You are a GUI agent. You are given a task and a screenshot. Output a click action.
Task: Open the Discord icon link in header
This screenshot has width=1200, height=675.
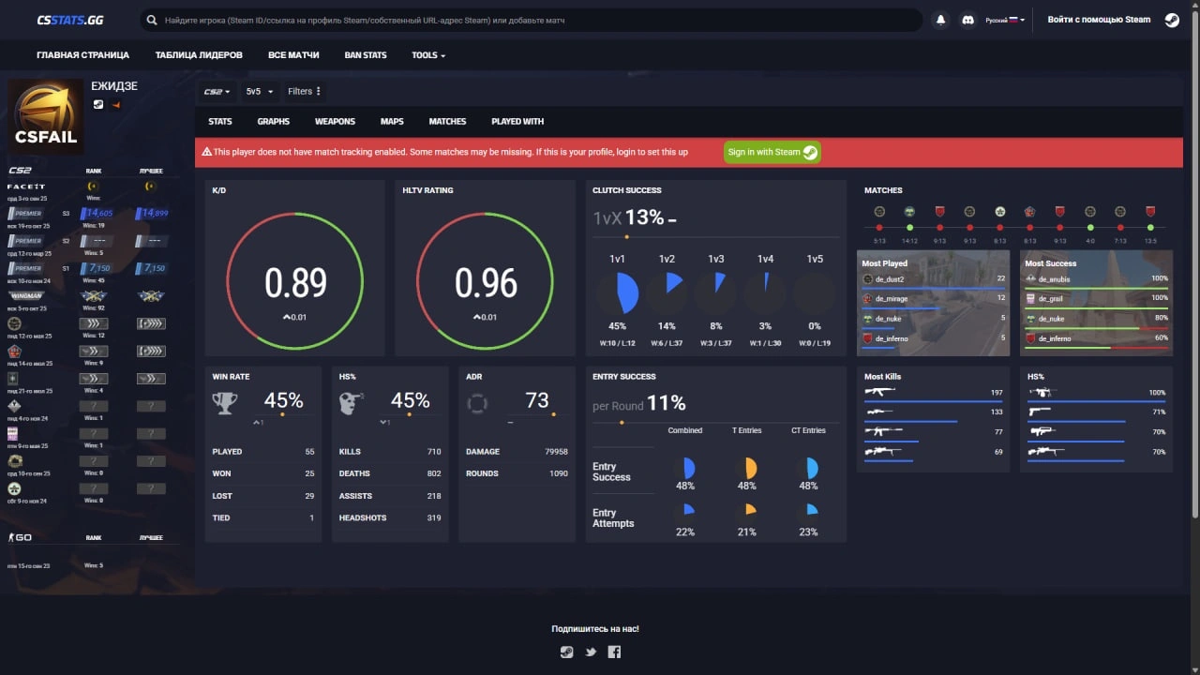coord(968,20)
